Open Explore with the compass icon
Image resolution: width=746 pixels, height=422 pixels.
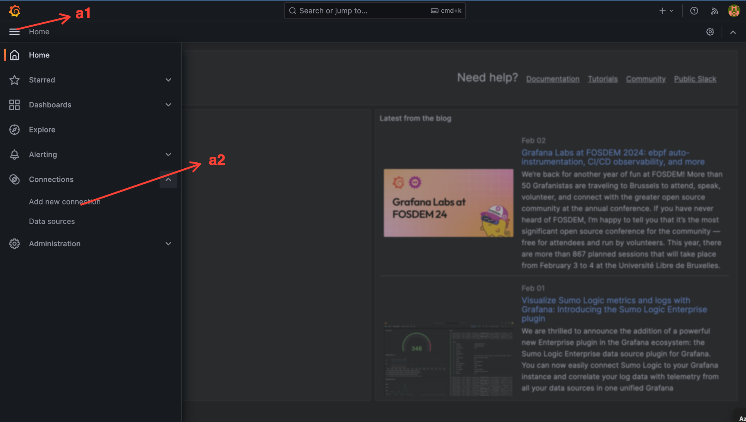click(15, 129)
